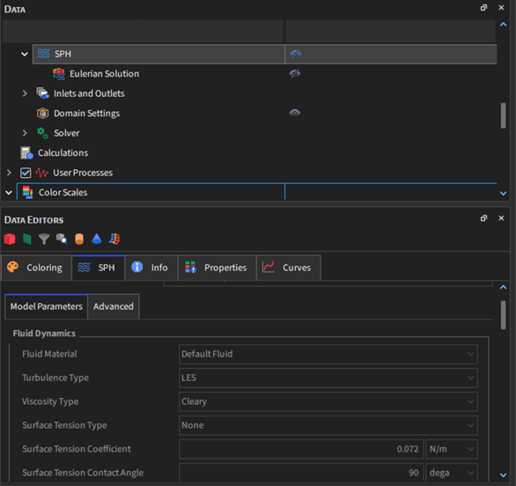Expand the Inlets and Outlets node
The height and width of the screenshot is (486, 516).
(x=25, y=93)
